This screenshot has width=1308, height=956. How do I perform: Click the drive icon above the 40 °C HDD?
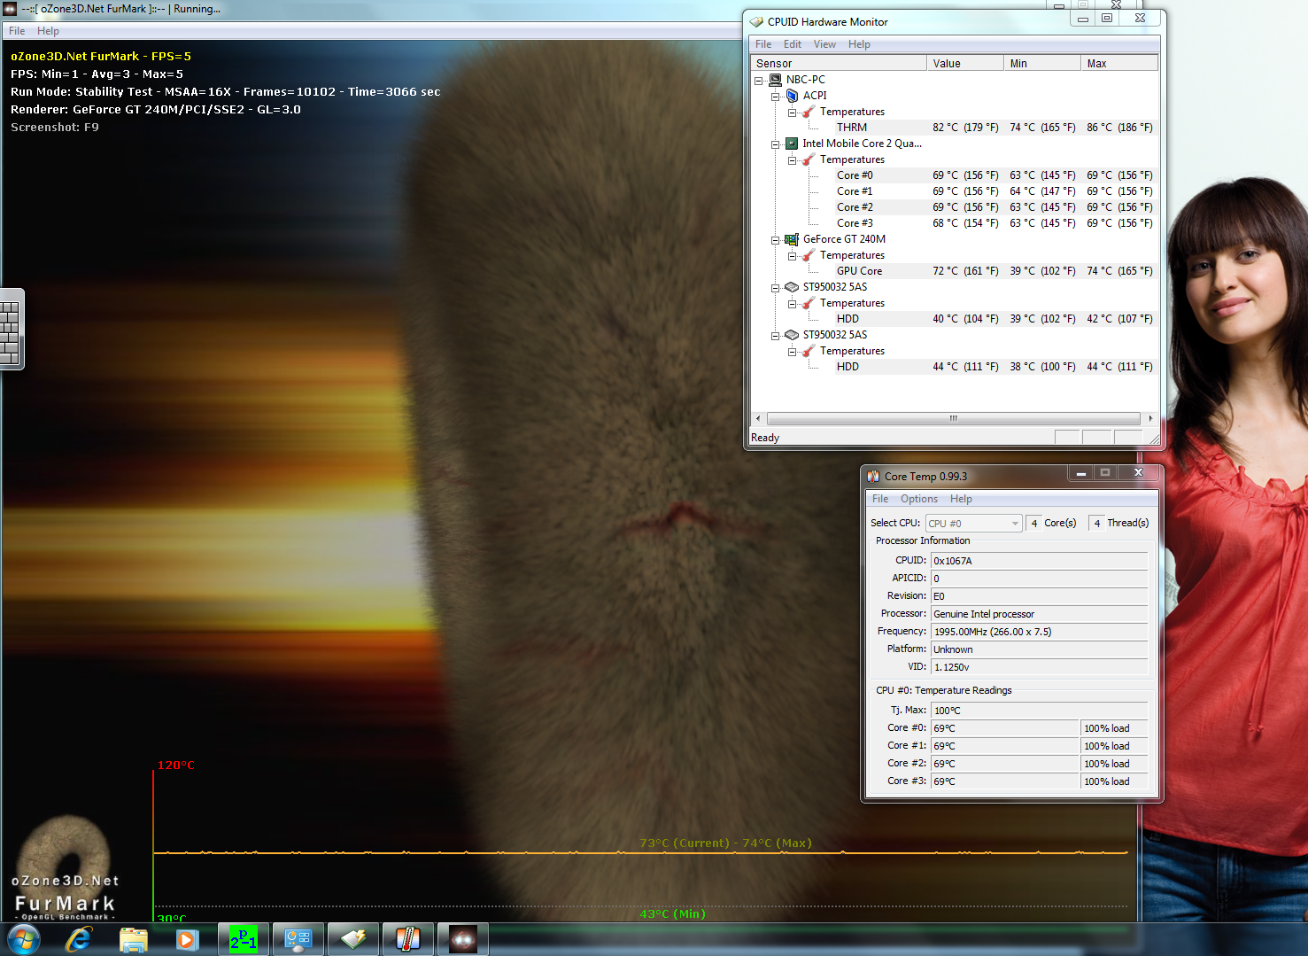(x=792, y=287)
